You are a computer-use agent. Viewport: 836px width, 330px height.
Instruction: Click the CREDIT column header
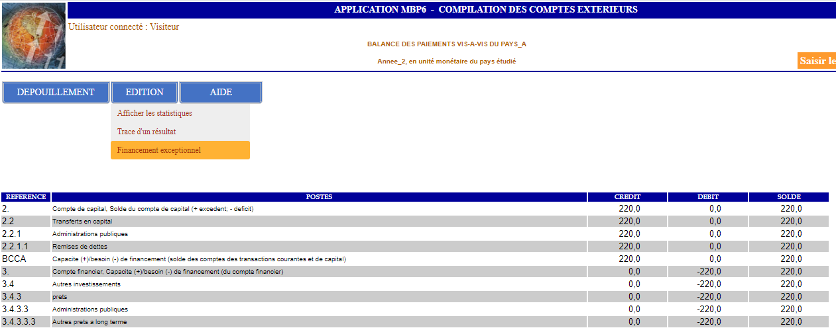pos(627,197)
